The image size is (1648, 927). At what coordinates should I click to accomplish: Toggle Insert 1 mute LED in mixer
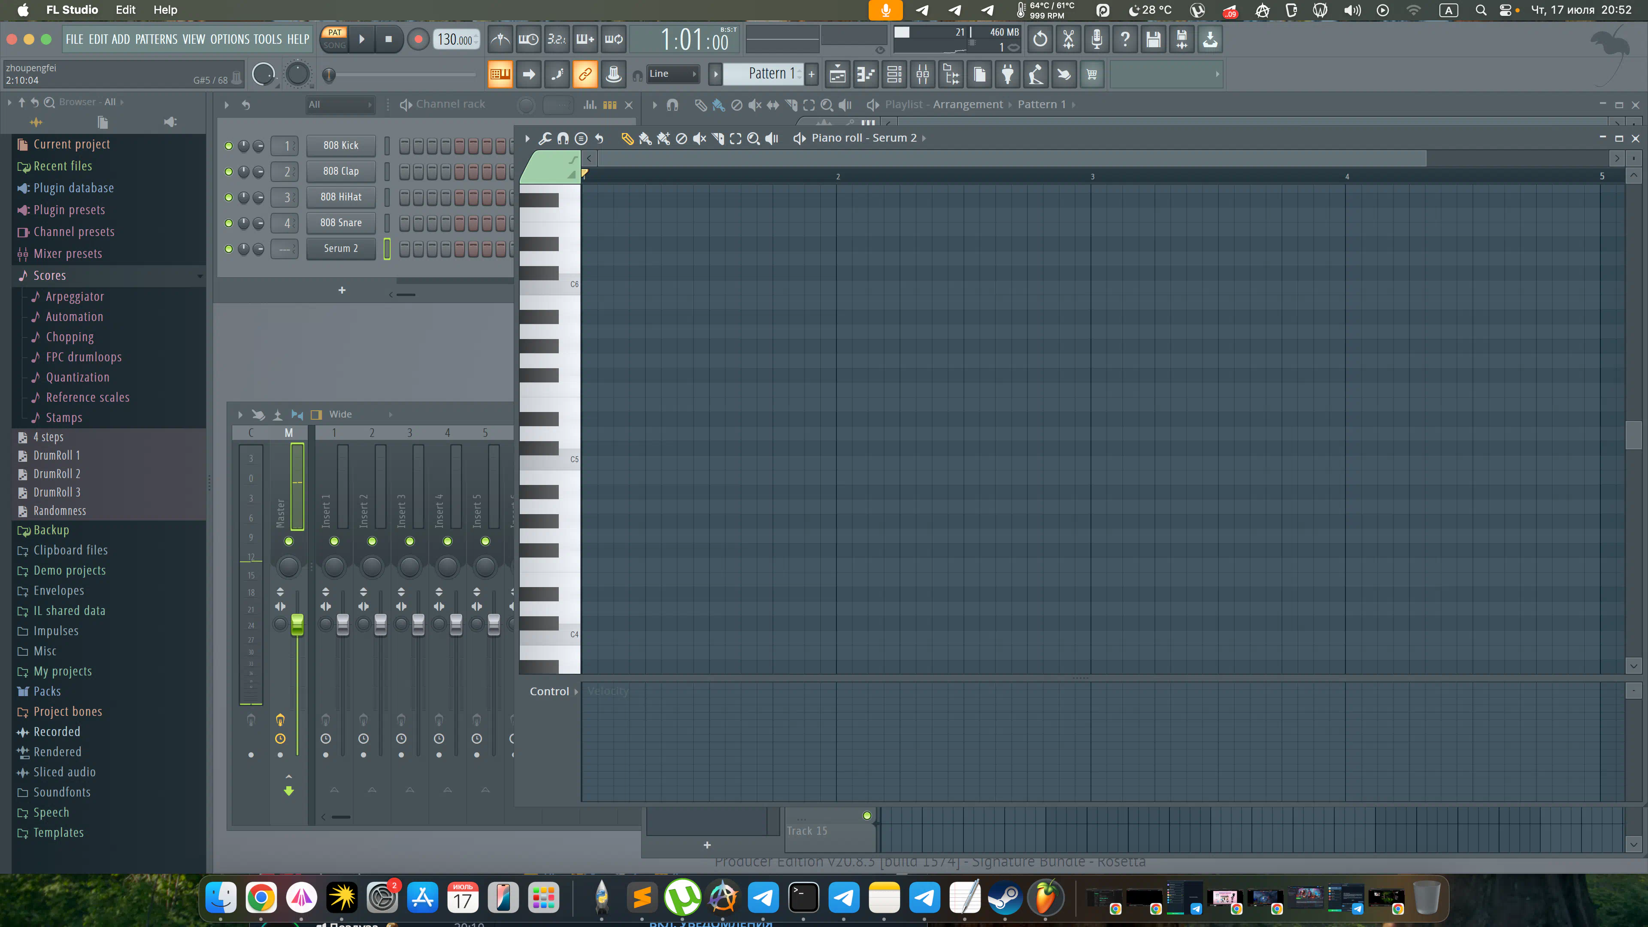pos(334,541)
